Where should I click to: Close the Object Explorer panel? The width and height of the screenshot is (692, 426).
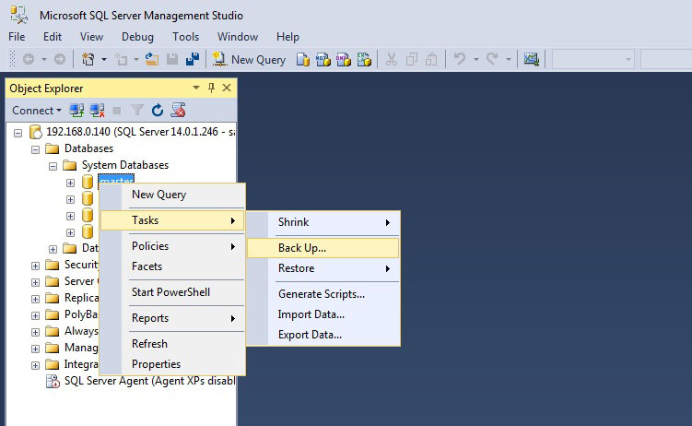(227, 88)
